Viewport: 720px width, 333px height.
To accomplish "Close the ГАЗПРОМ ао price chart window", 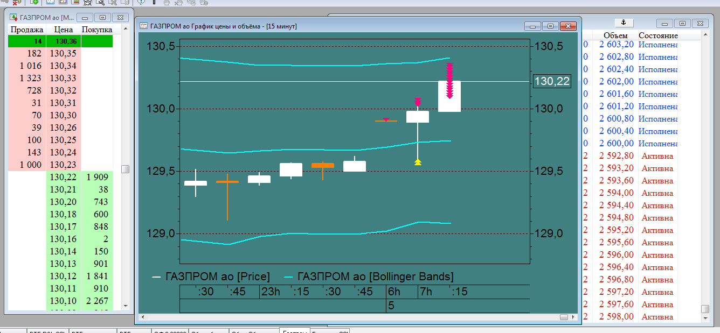I will pos(568,26).
